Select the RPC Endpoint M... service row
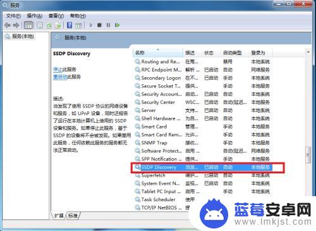This screenshot has width=316, height=231. tap(204, 70)
